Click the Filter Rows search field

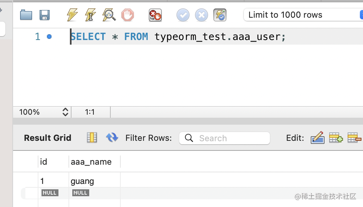pos(225,138)
